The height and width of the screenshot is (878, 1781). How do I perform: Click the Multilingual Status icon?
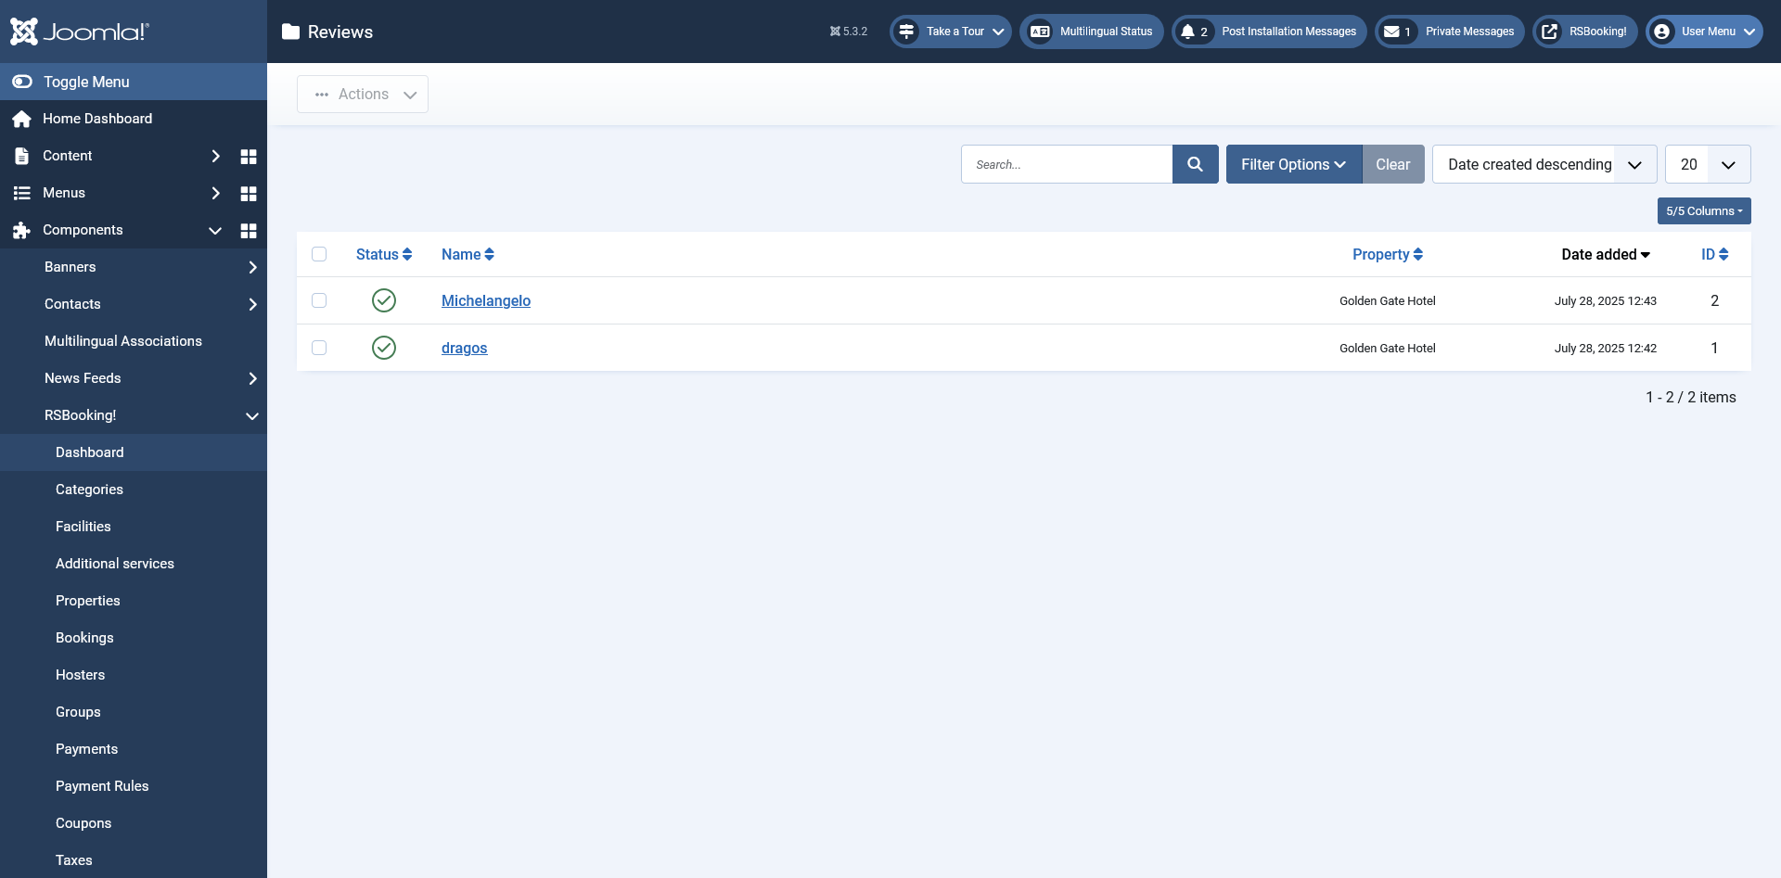point(1040,32)
